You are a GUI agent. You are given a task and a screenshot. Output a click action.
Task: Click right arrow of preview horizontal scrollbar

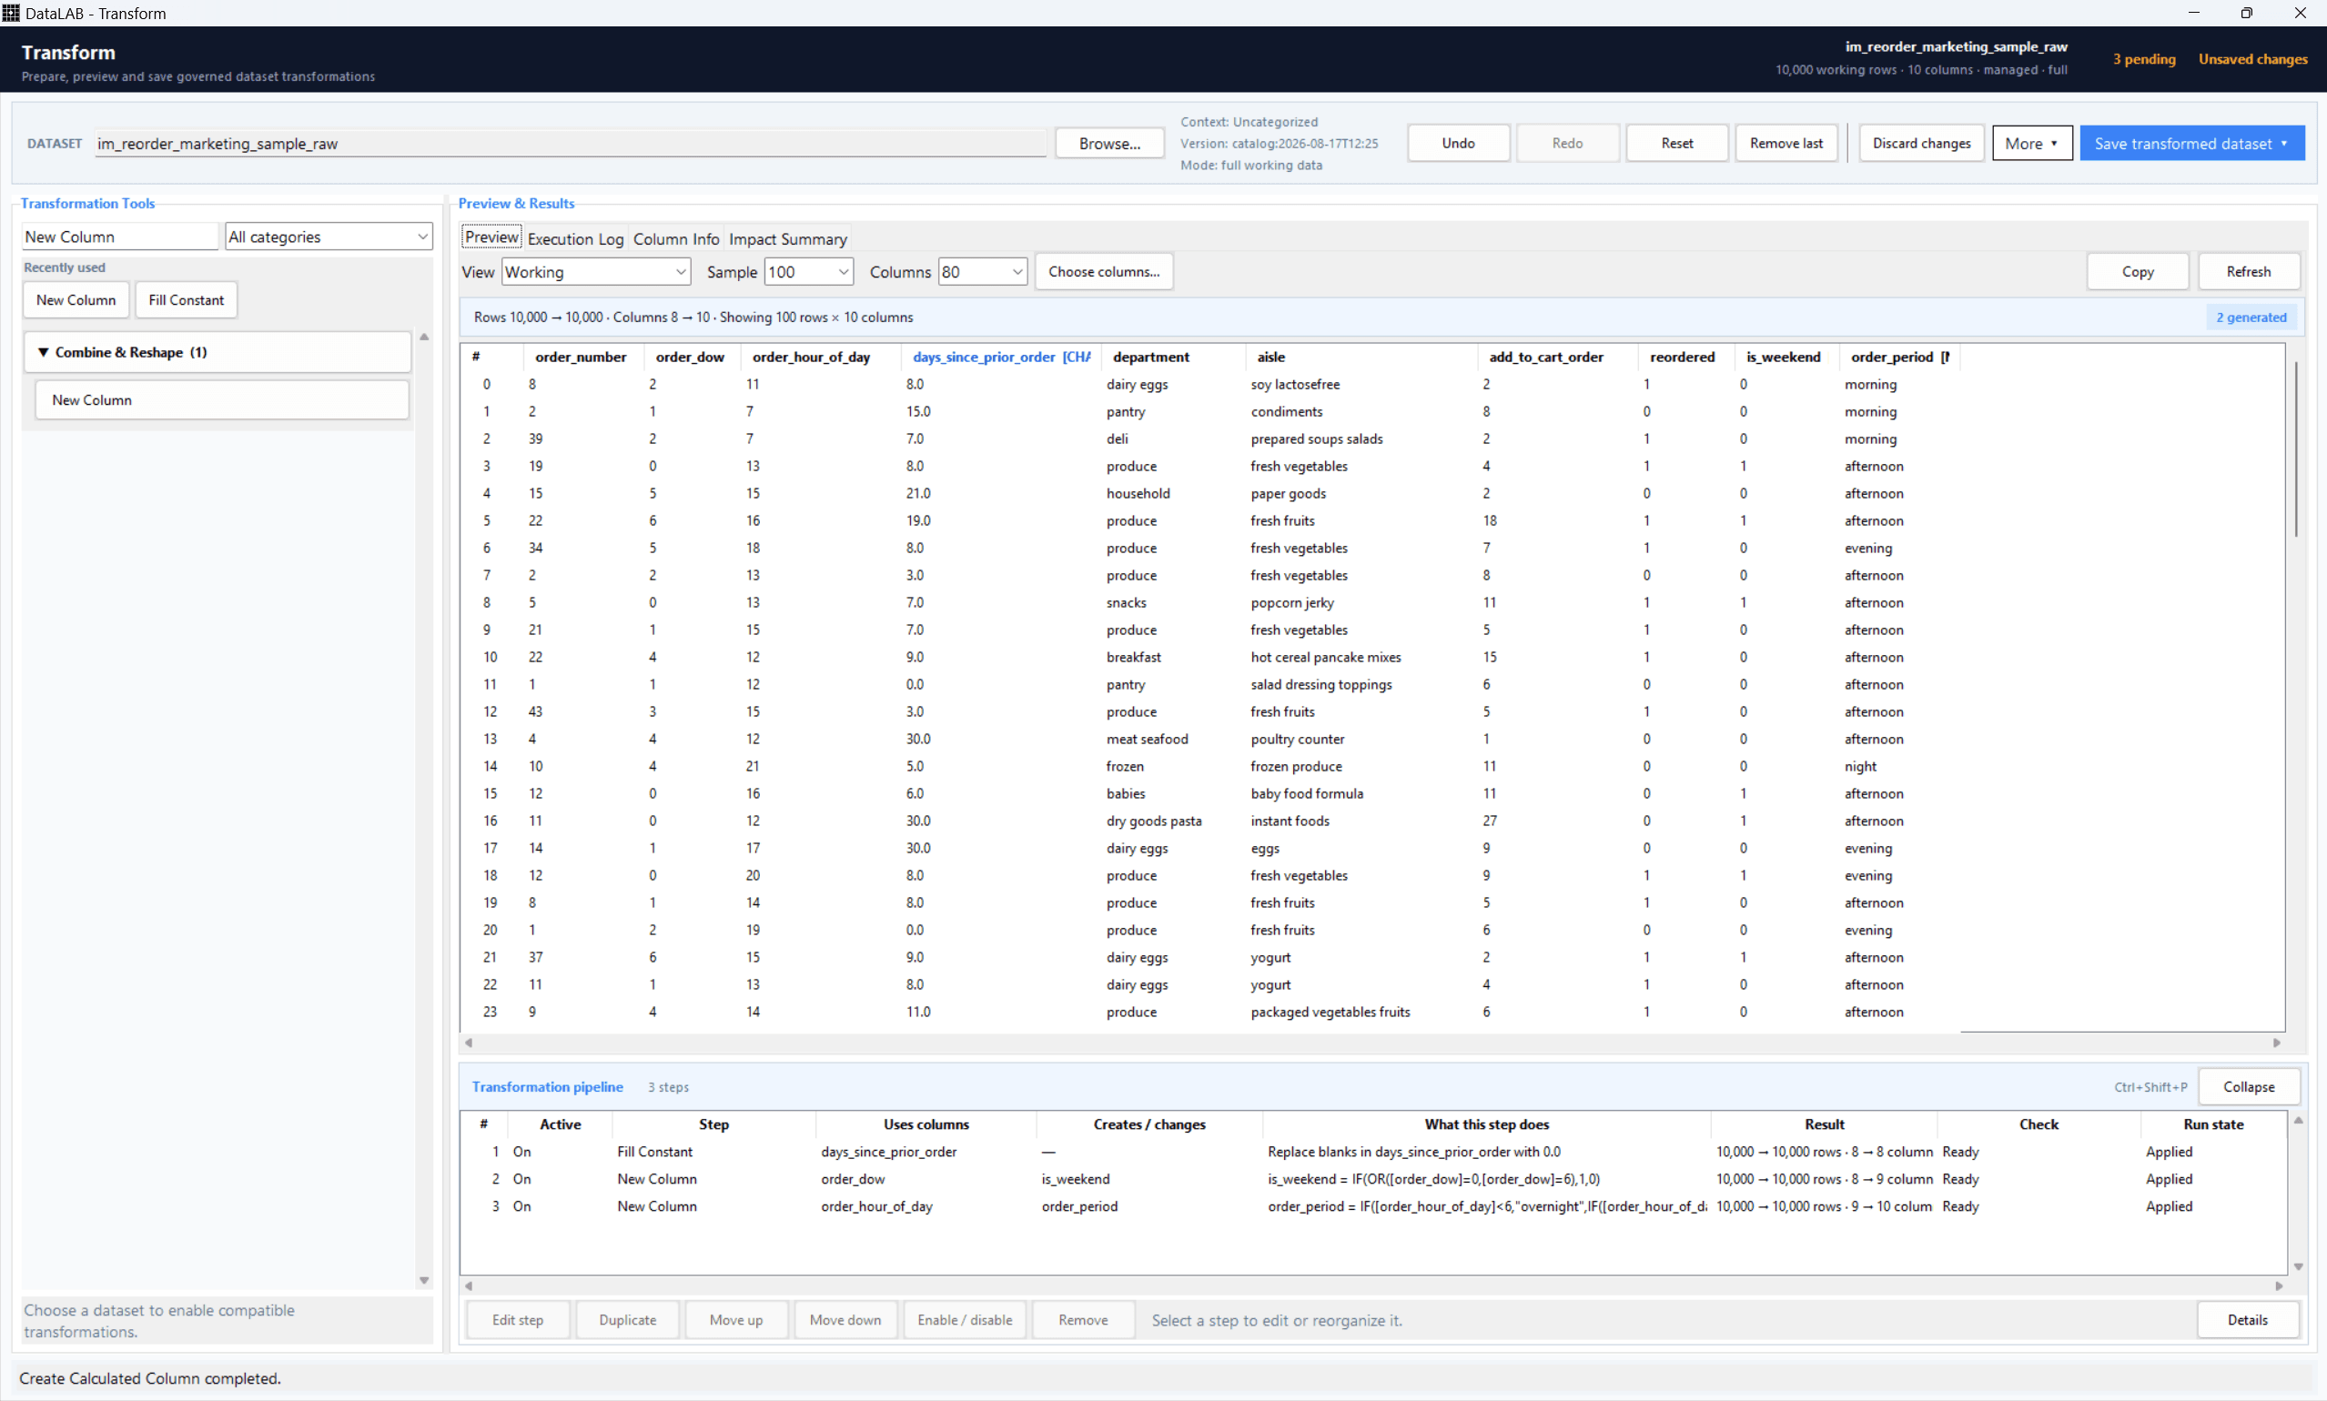[x=2276, y=1043]
